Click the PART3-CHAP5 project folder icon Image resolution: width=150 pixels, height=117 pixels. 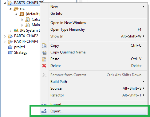pyautogui.click(x=10, y=3)
